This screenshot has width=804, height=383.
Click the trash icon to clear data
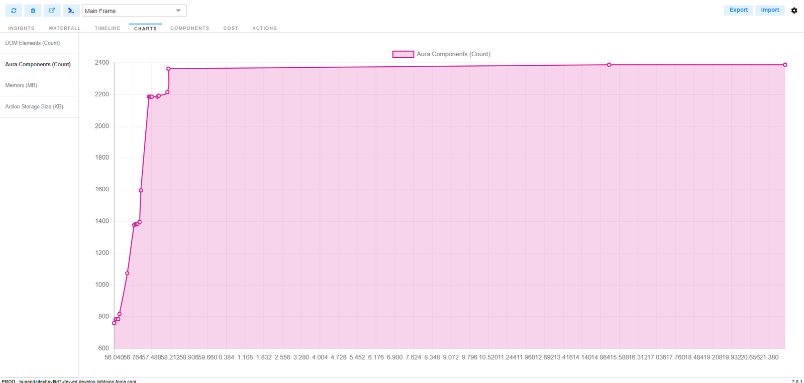pos(33,11)
